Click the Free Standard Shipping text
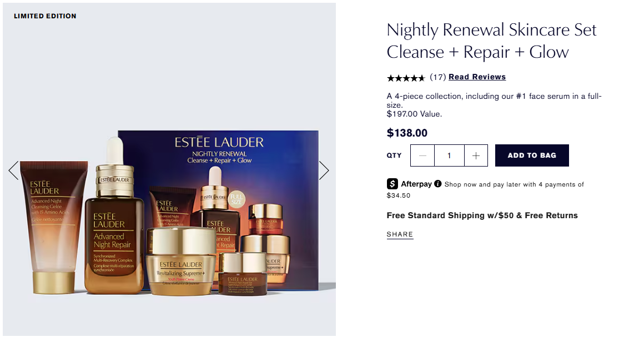The width and height of the screenshot is (619, 342). tap(482, 215)
